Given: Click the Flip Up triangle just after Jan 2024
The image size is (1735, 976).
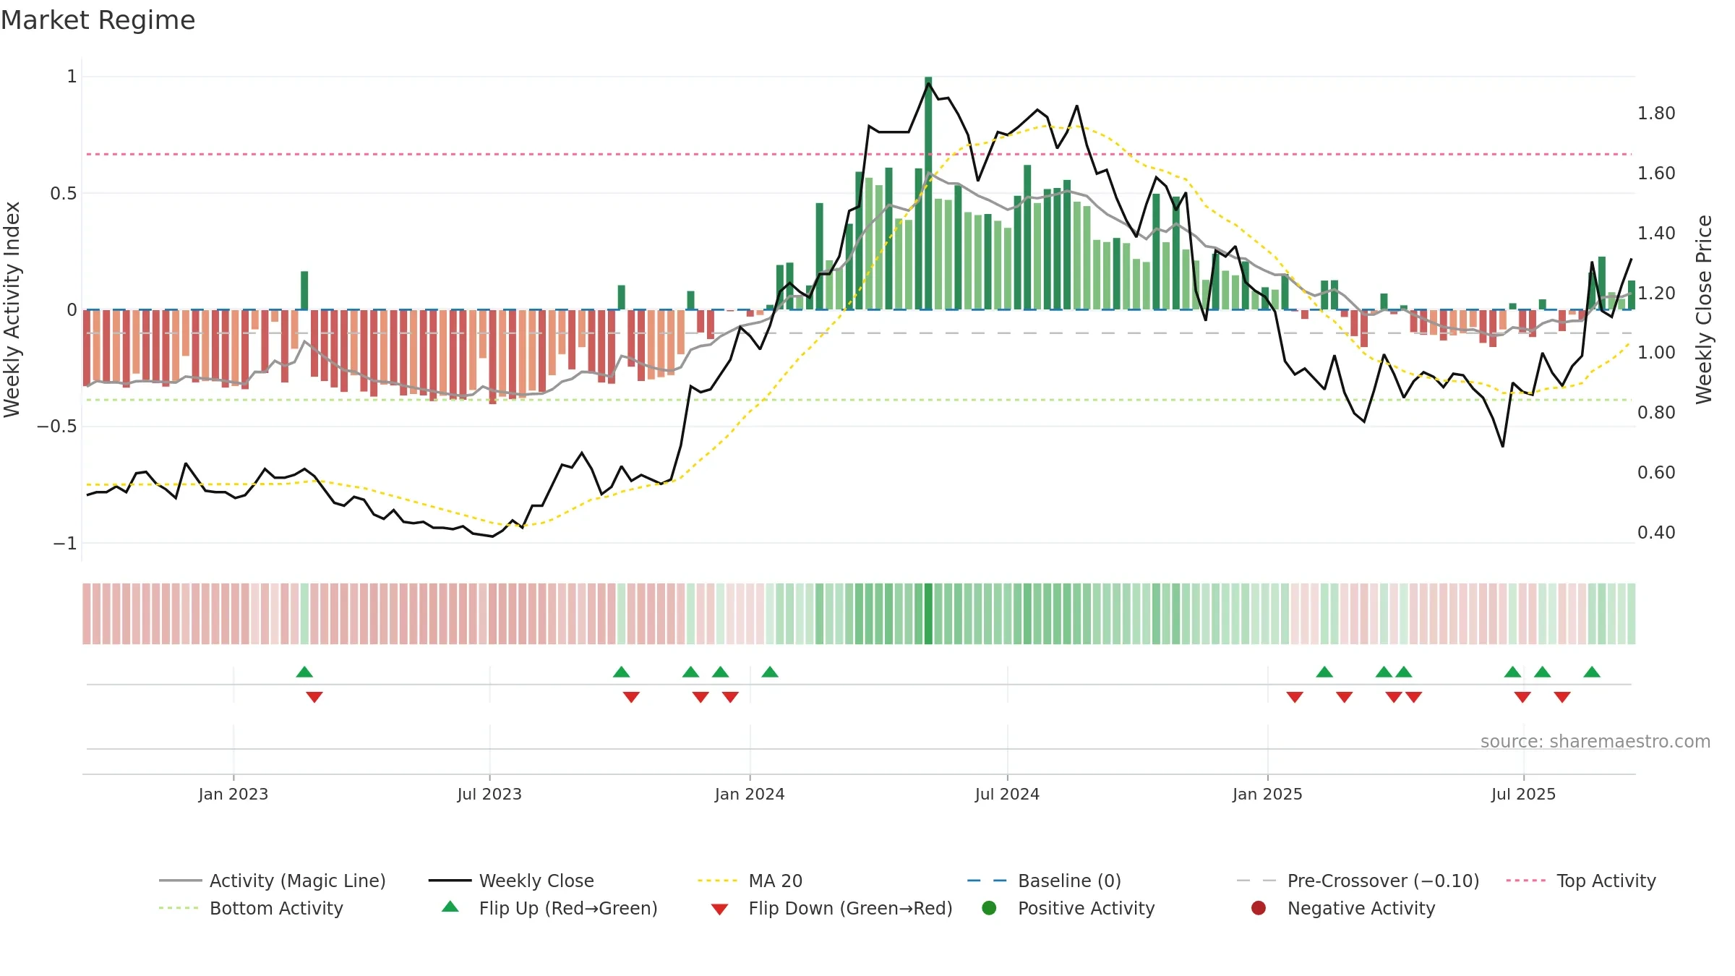Looking at the screenshot, I should [770, 672].
